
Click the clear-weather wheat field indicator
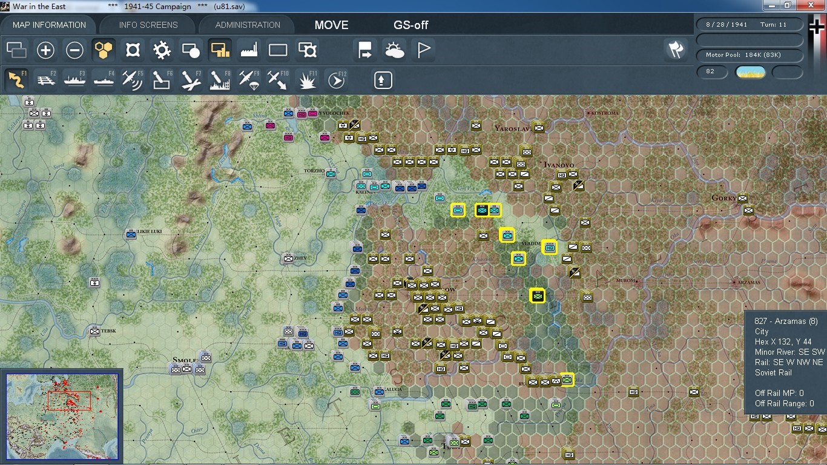click(750, 72)
